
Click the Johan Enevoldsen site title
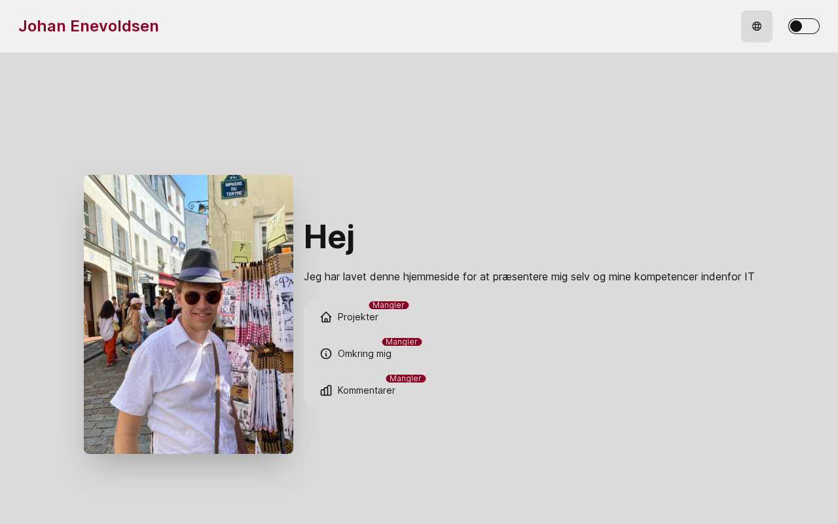tap(88, 26)
